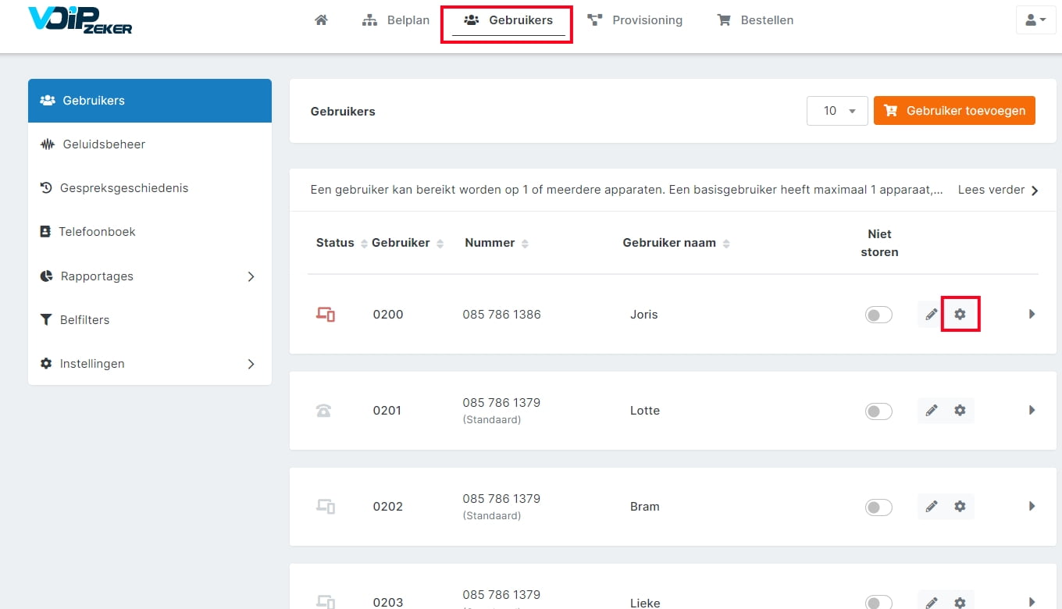The height and width of the screenshot is (609, 1062).
Task: Open Gespreksgeschiedenis in the sidebar
Action: [150, 188]
